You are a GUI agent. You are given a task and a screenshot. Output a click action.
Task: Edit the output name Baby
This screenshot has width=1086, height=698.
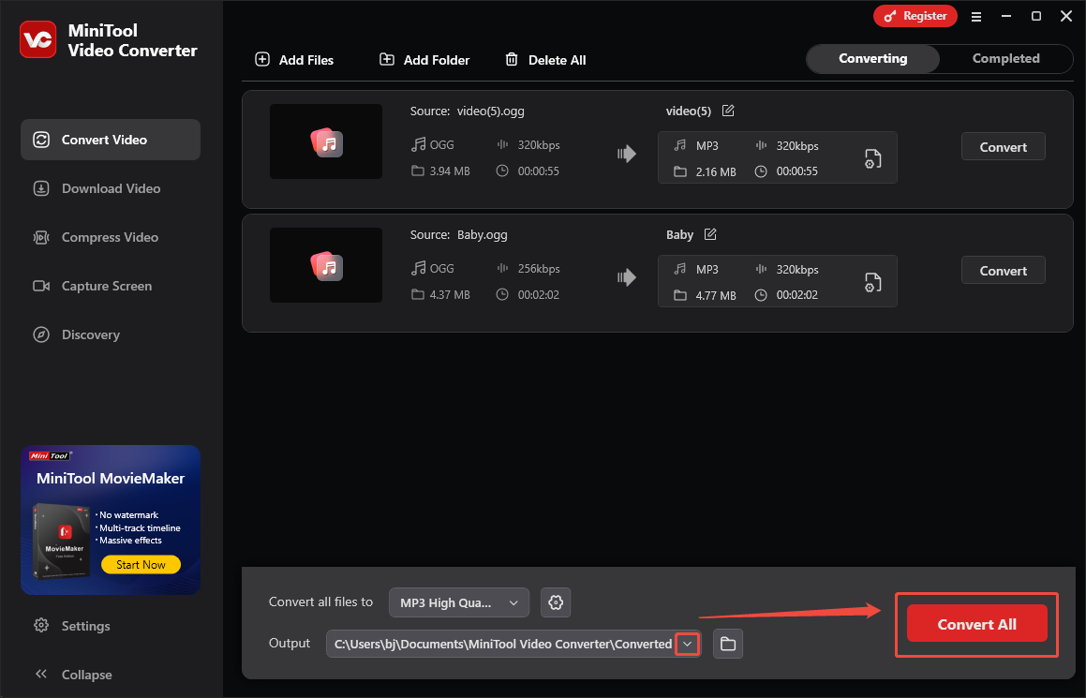710,235
